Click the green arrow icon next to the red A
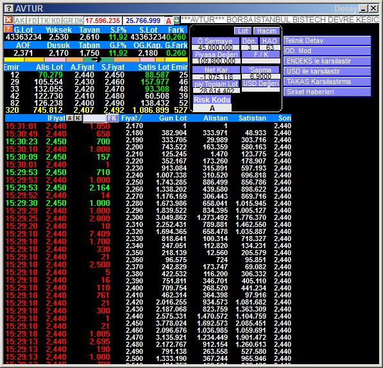 (x=176, y=21)
